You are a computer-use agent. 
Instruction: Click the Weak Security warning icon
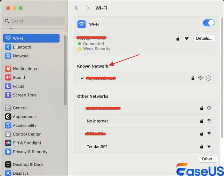79,49
